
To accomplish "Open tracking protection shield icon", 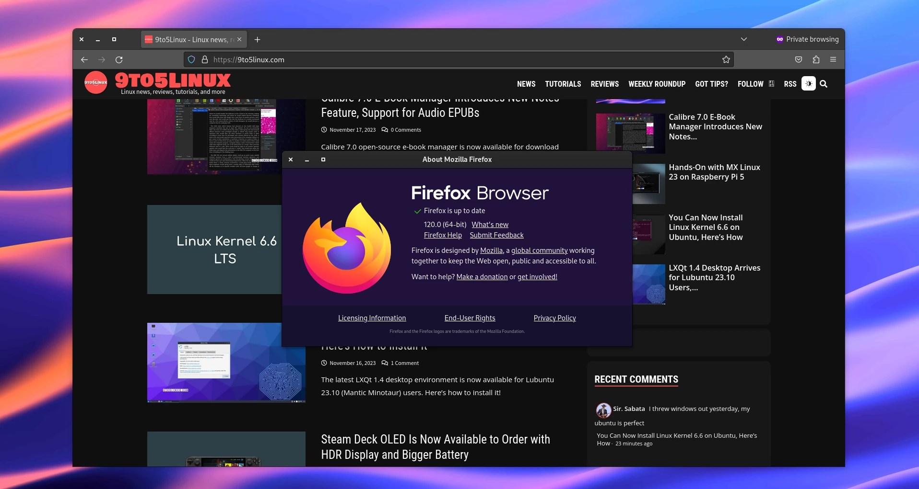I will tap(191, 60).
